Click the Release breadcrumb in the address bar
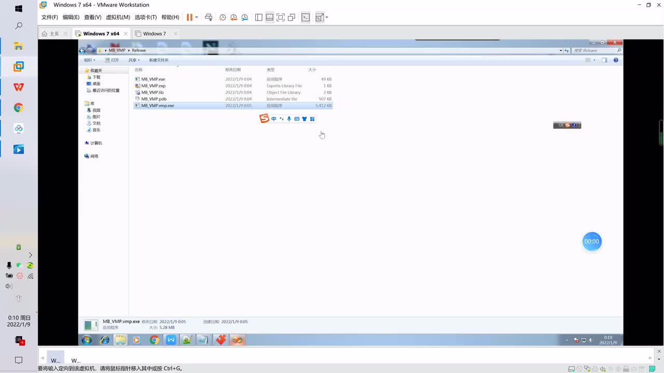The image size is (664, 373). pyautogui.click(x=139, y=50)
